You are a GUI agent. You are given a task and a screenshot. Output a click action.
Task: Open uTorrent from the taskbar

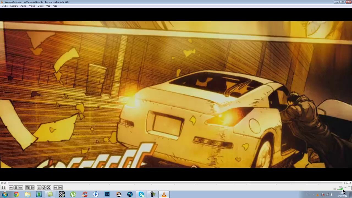[73, 194]
